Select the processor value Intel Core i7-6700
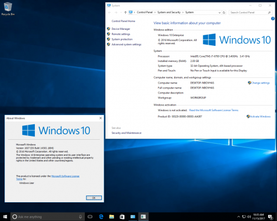 pyautogui.click(x=220, y=56)
